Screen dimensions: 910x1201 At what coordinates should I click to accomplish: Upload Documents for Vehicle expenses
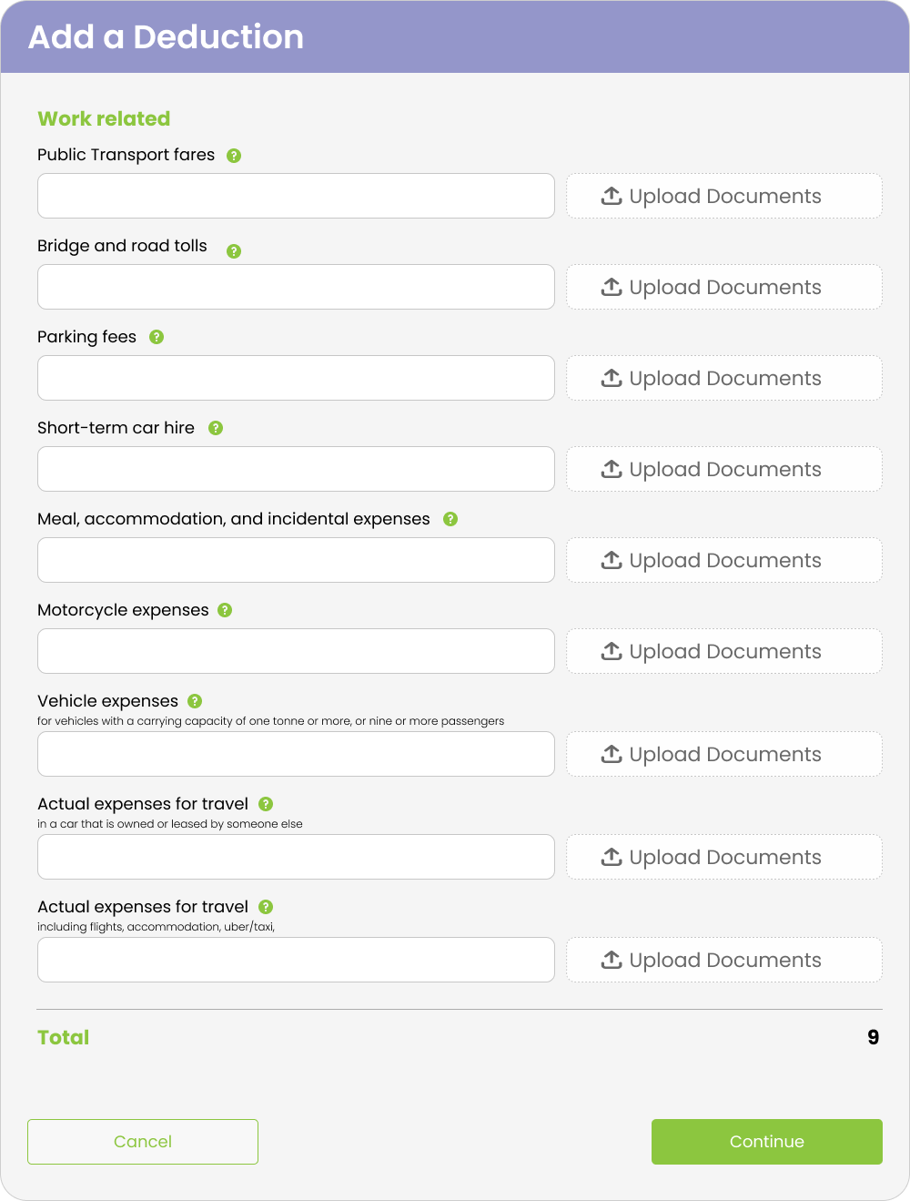pos(724,754)
